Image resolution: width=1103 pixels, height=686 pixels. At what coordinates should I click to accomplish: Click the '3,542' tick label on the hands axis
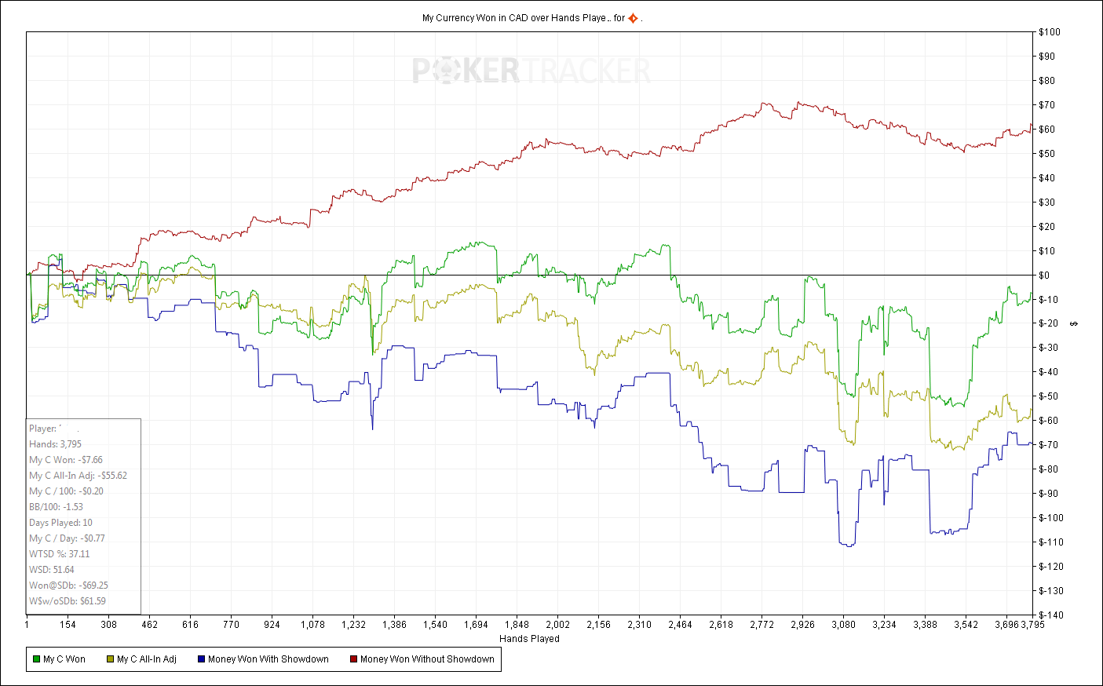pos(966,625)
